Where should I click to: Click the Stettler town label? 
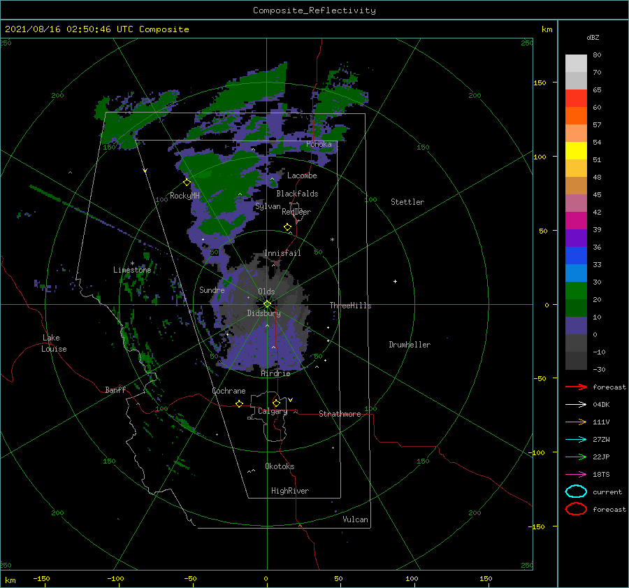click(407, 202)
